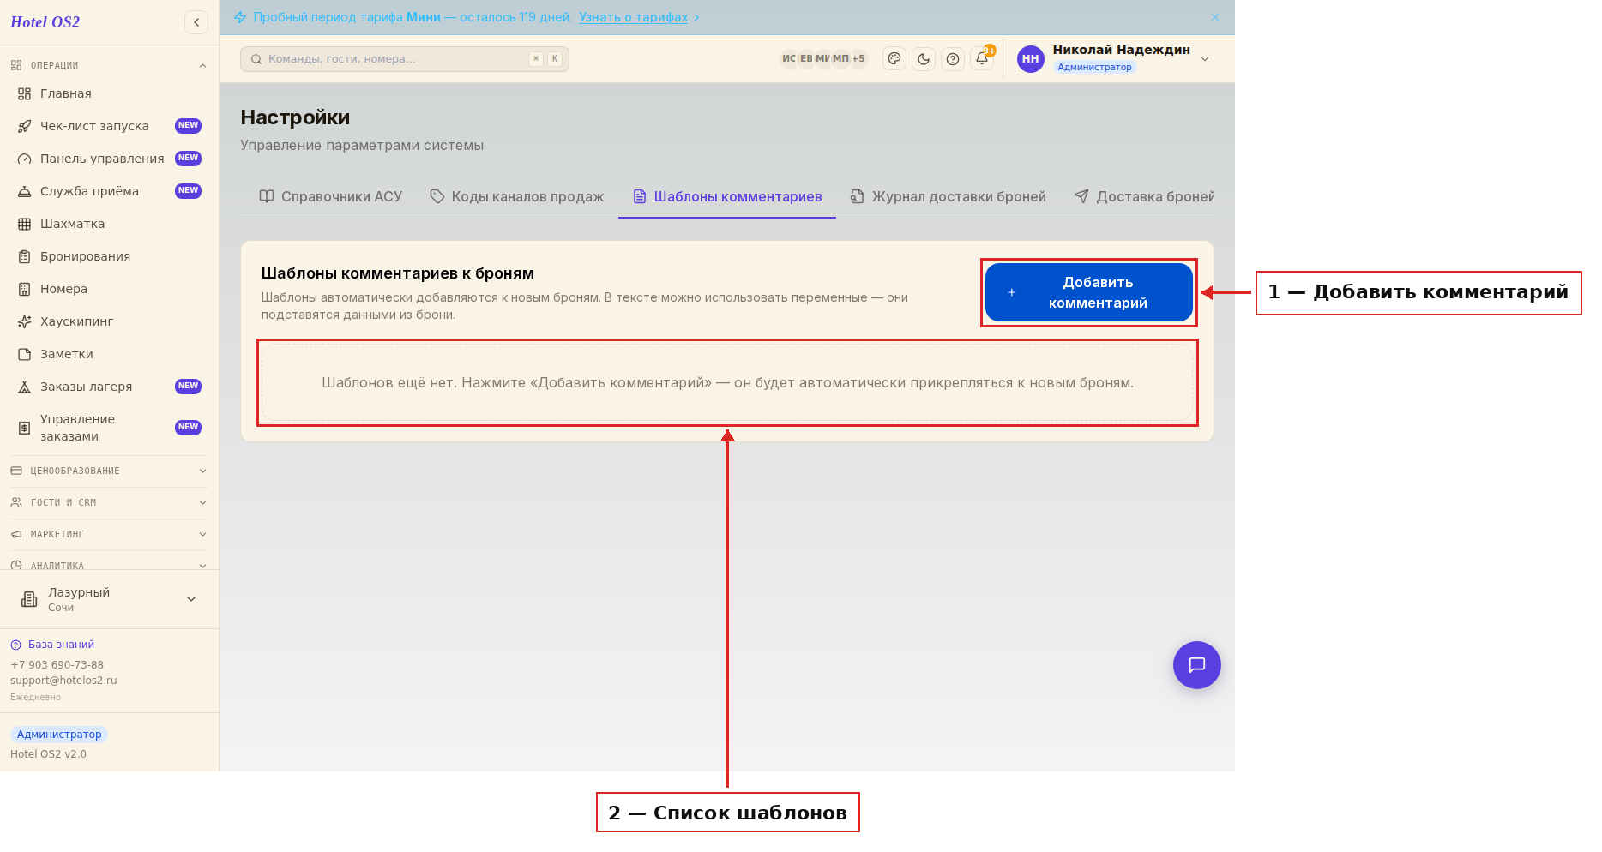1602x852 pixels.
Task: Open Чек-лист запуска in sidebar
Action: (109, 126)
